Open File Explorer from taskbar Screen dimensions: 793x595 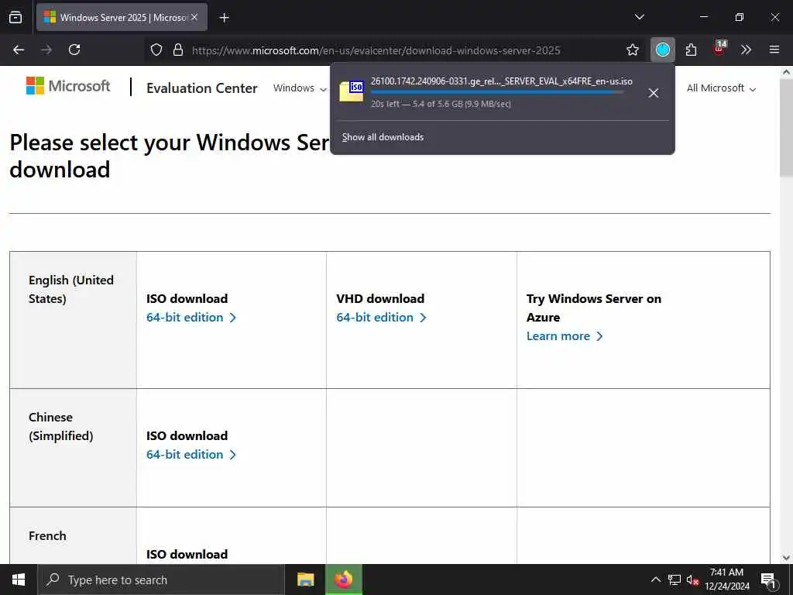coord(305,580)
